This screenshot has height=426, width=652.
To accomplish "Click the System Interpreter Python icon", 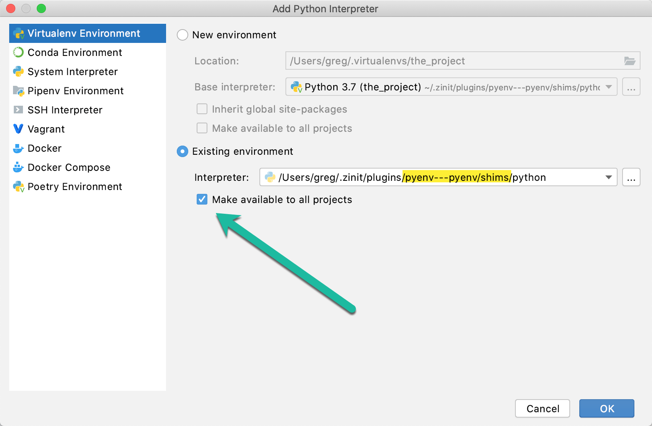I will 18,72.
